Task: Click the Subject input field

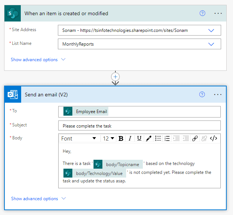Action: pos(140,126)
